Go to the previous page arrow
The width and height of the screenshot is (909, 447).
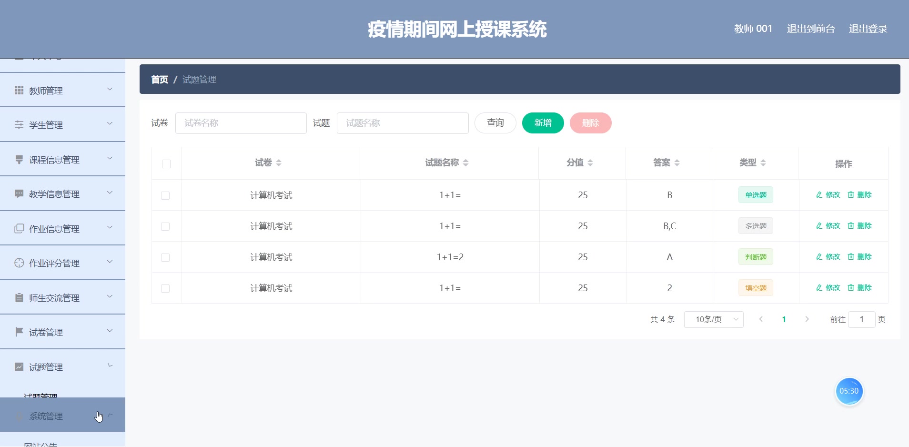click(761, 319)
